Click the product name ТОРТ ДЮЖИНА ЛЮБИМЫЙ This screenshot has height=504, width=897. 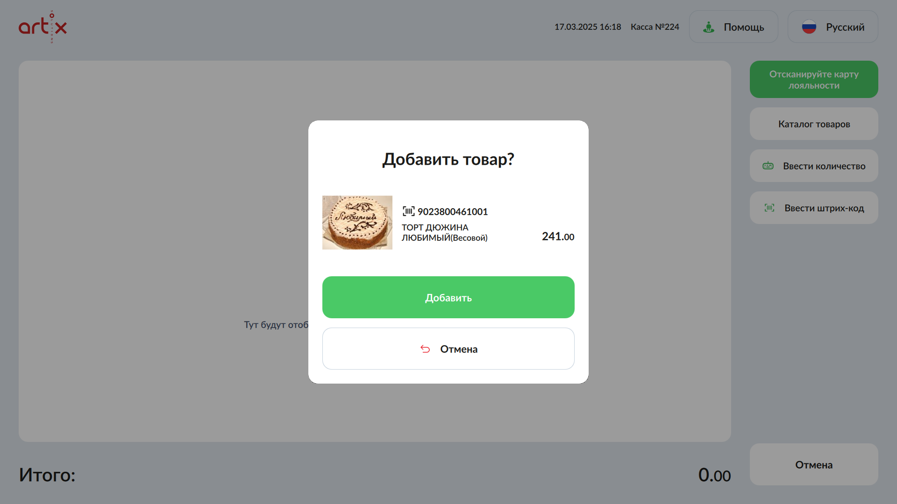(445, 232)
